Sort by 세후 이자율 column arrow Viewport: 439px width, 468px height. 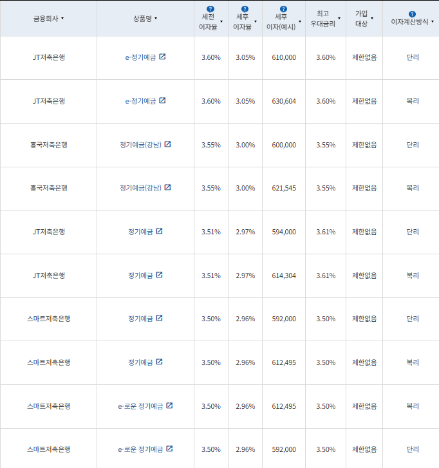(x=256, y=21)
